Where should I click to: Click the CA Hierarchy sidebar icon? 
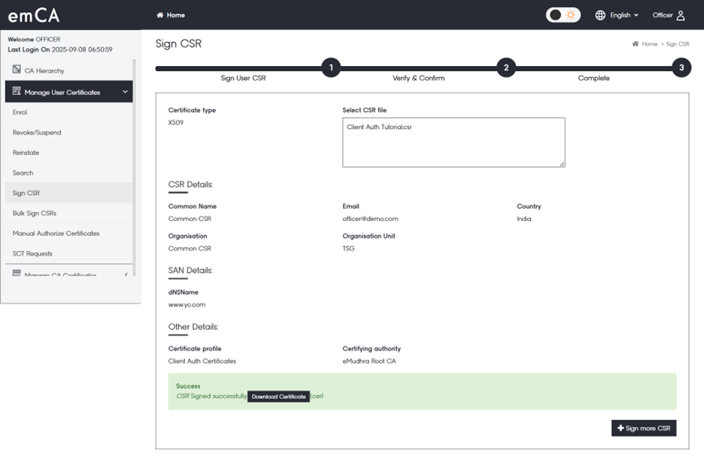[16, 70]
